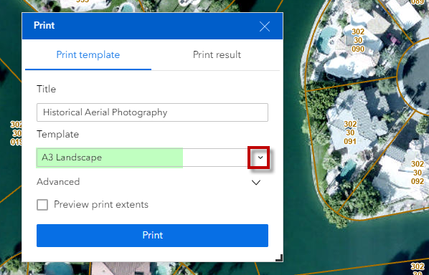The height and width of the screenshot is (275, 429).
Task: Open the Print result tab
Action: [217, 55]
